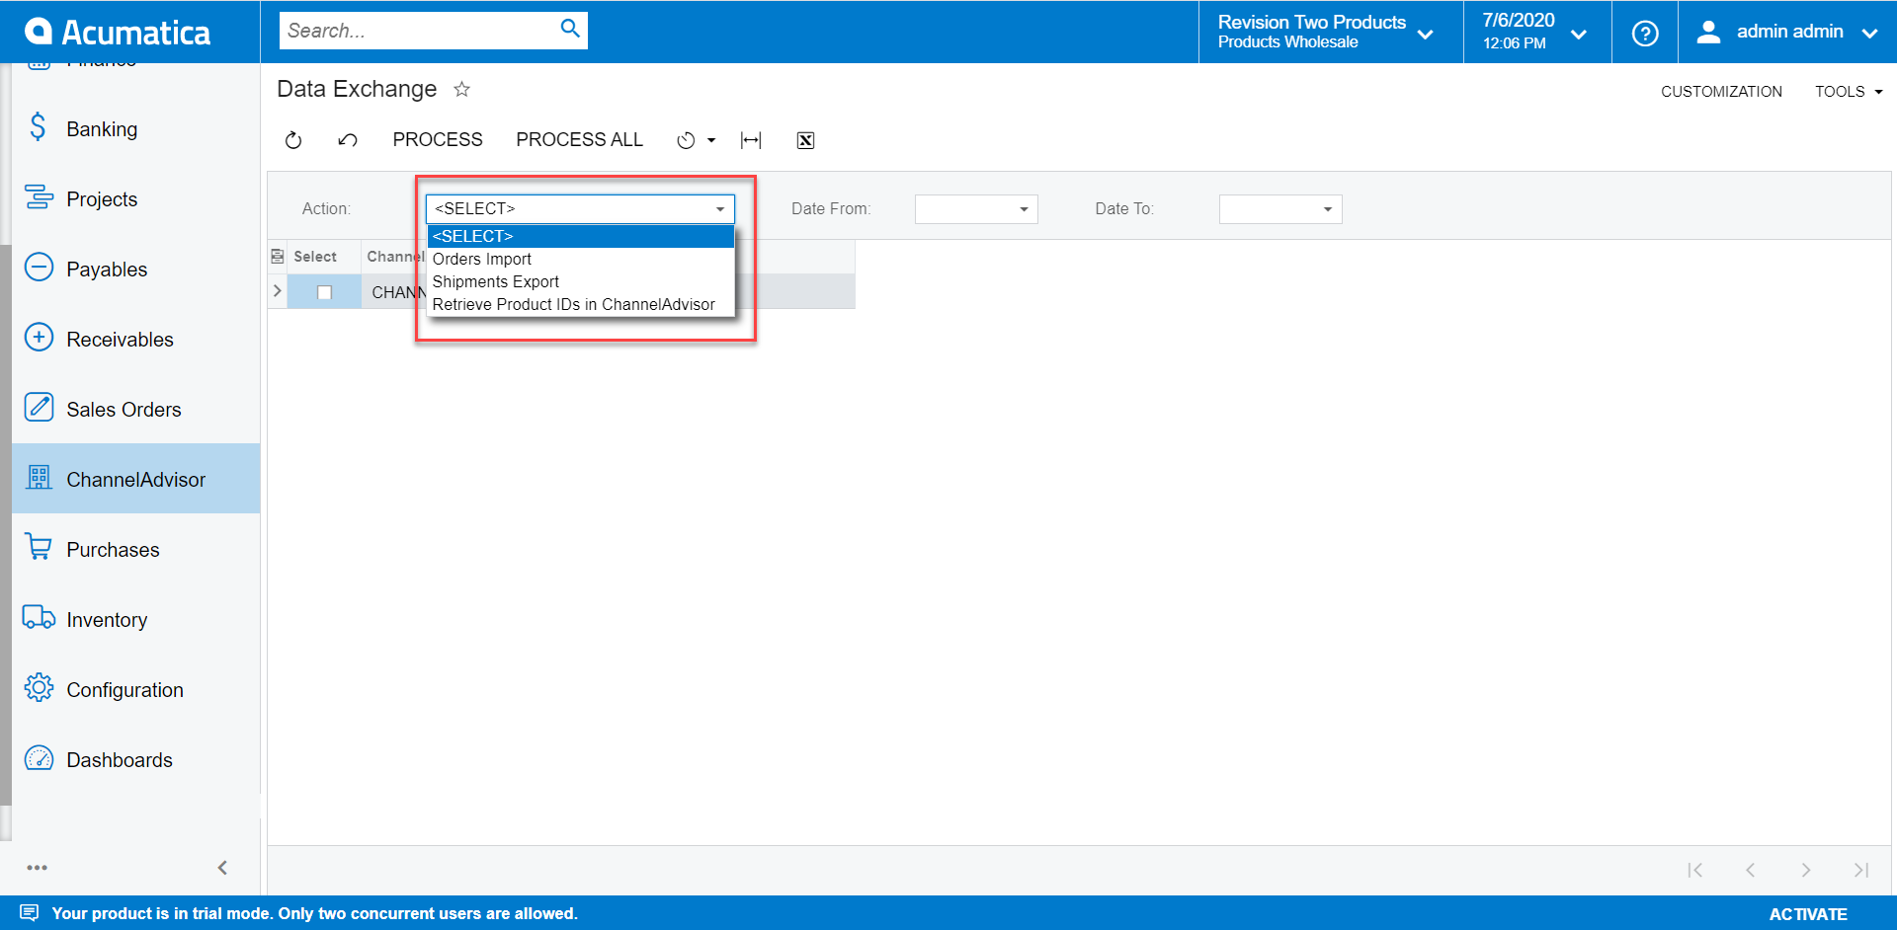The width and height of the screenshot is (1897, 930).
Task: Click the Projects sidebar icon
Action: point(39,197)
